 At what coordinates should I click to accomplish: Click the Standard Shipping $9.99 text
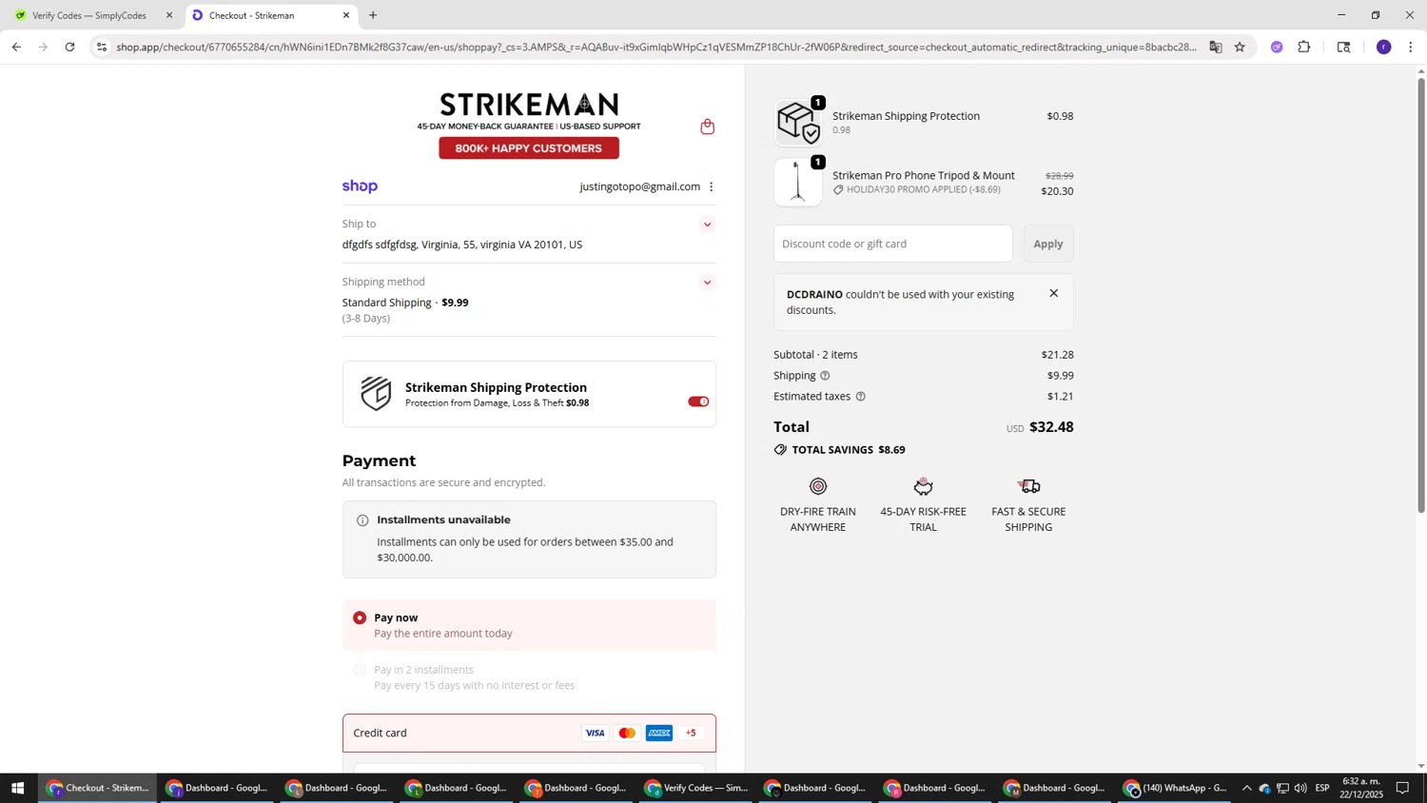coord(405,303)
